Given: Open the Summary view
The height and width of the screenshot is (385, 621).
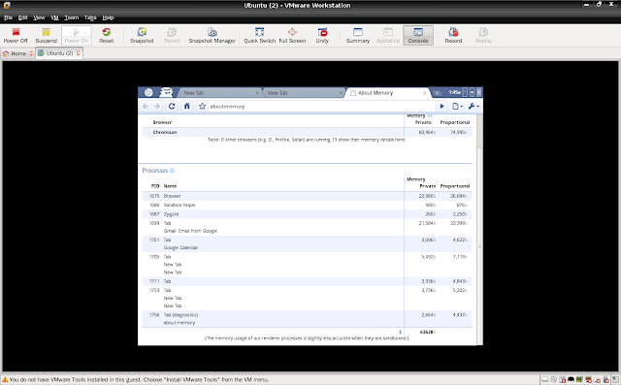Looking at the screenshot, I should point(358,36).
